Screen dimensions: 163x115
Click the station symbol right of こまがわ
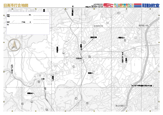pyautogui.click(x=89, y=57)
